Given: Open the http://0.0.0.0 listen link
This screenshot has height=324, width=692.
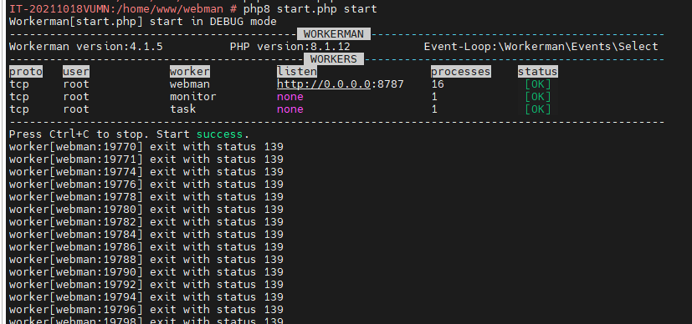Looking at the screenshot, I should pos(324,84).
